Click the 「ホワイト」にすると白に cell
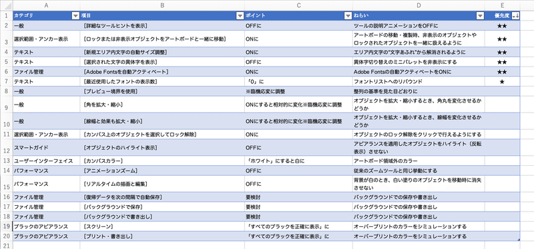Viewport: 534px width, 249px height. pyautogui.click(x=298, y=160)
